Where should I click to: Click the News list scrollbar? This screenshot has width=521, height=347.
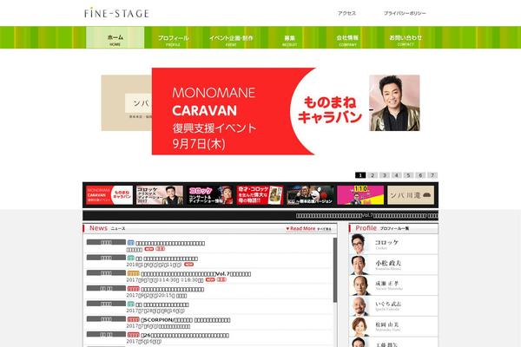click(x=335, y=270)
